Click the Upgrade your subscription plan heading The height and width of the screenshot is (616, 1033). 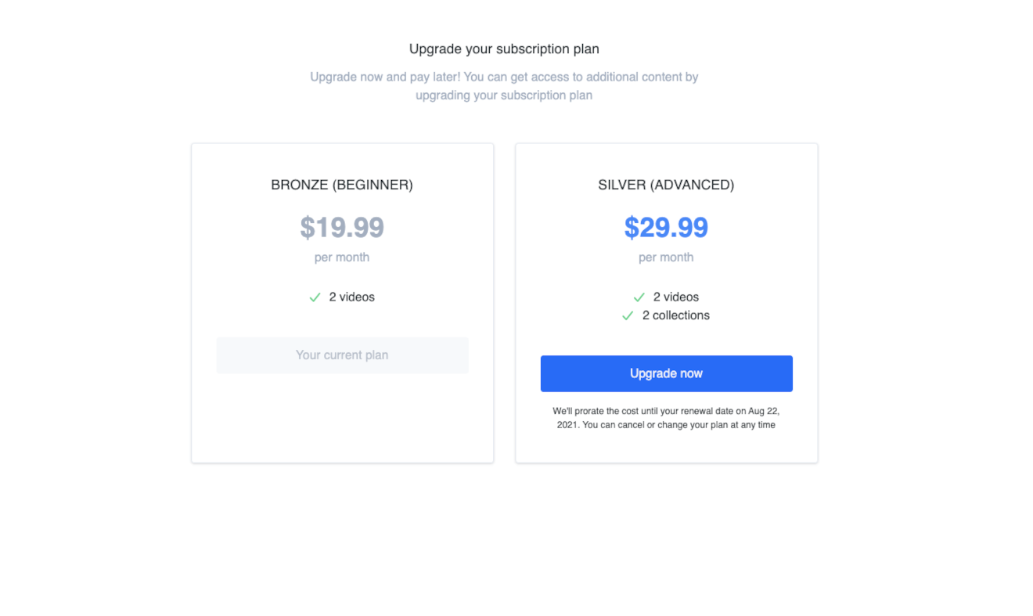coord(504,49)
